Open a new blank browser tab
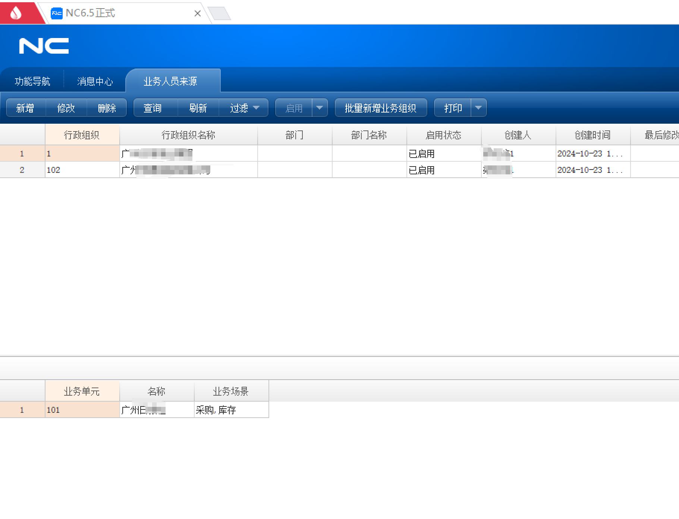This screenshot has height=519, width=679. (219, 13)
